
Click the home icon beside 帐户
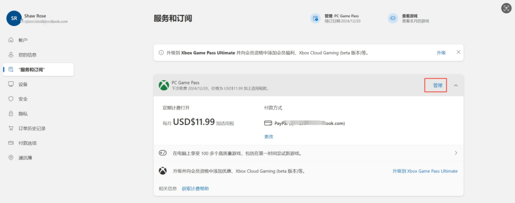(11, 40)
